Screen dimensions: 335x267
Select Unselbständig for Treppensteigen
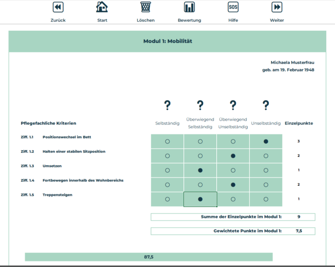coord(266,199)
